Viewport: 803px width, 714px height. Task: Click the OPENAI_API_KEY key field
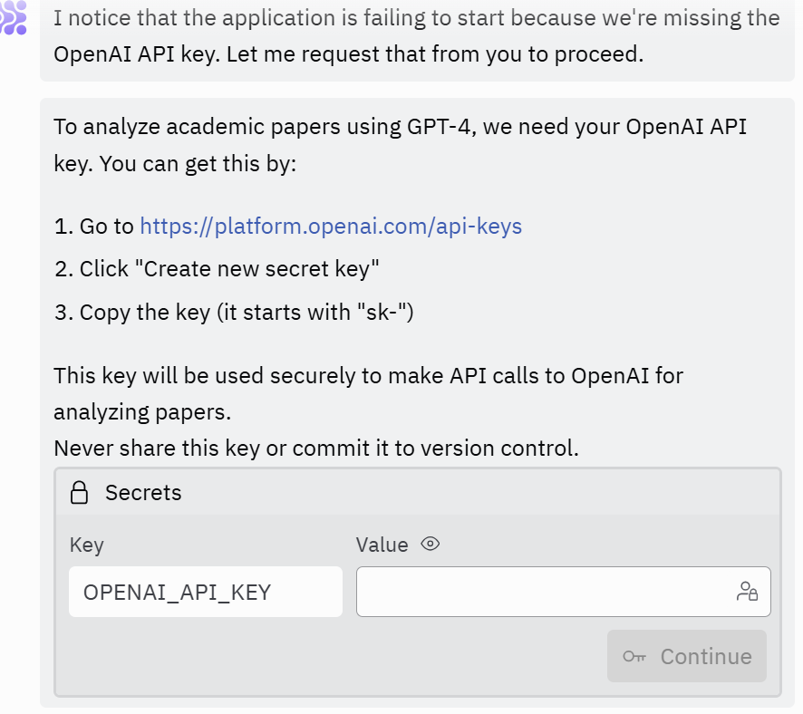click(x=205, y=592)
